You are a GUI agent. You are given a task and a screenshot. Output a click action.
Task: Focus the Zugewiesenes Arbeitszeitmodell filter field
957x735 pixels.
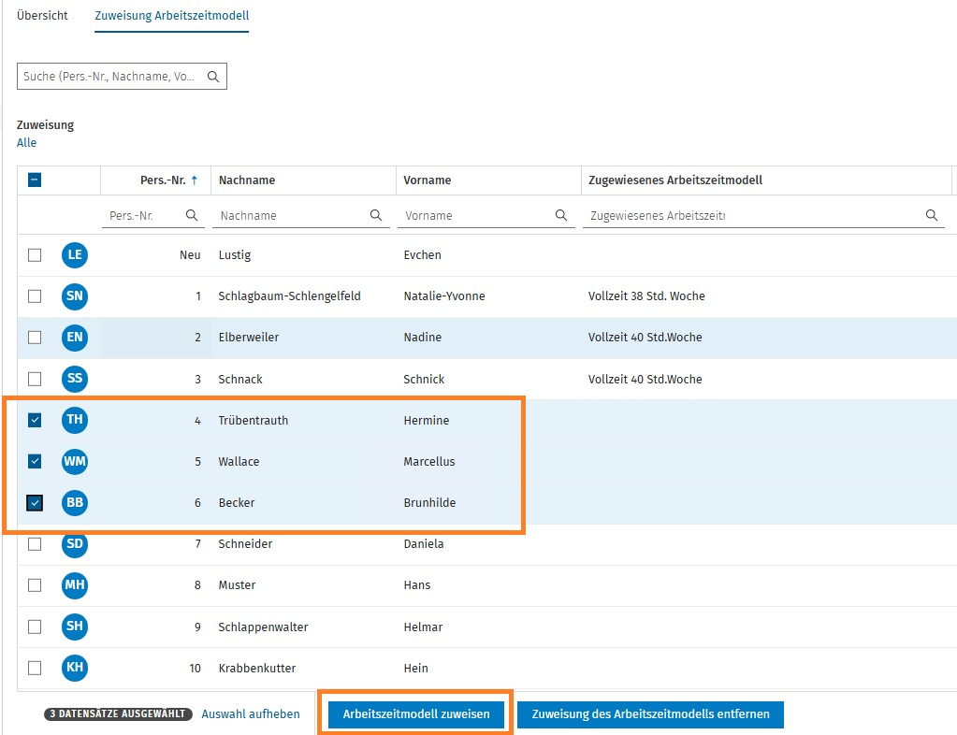click(763, 215)
